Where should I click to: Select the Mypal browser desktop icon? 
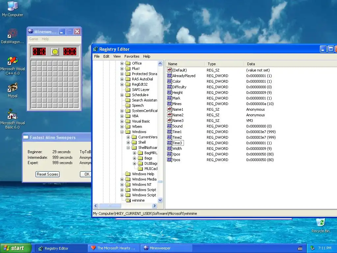tap(13, 90)
